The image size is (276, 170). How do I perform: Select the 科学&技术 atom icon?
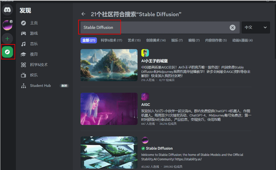pyautogui.click(x=24, y=65)
